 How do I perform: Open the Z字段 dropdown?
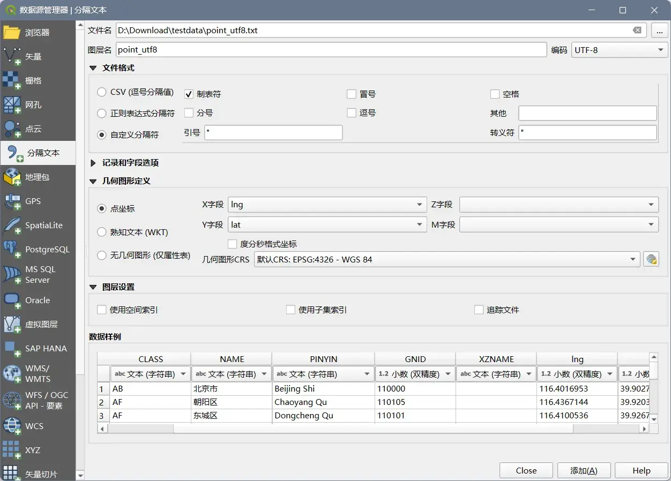point(559,205)
